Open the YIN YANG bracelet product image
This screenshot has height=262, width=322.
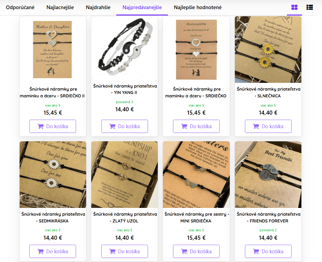[x=125, y=48]
